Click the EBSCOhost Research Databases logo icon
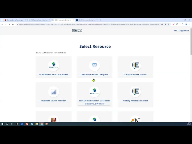This screenshot has height=144, width=192. coord(94,92)
